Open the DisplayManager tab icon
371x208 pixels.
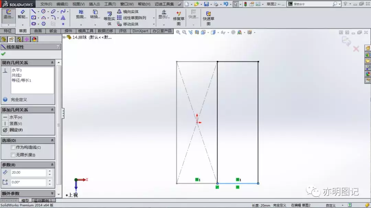34,39
